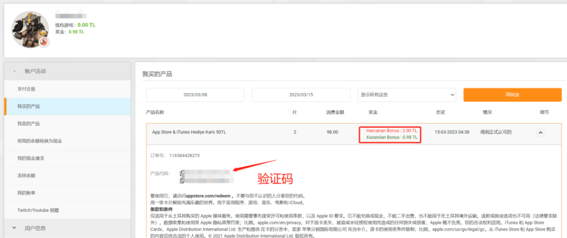
Task: Click the amount 98.00 cell
Action: (x=332, y=132)
